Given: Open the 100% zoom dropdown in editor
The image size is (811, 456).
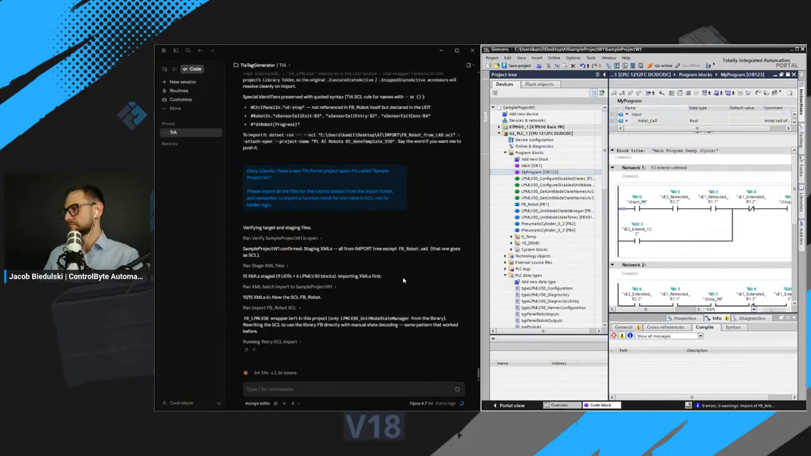Looking at the screenshot, I should click(754, 309).
